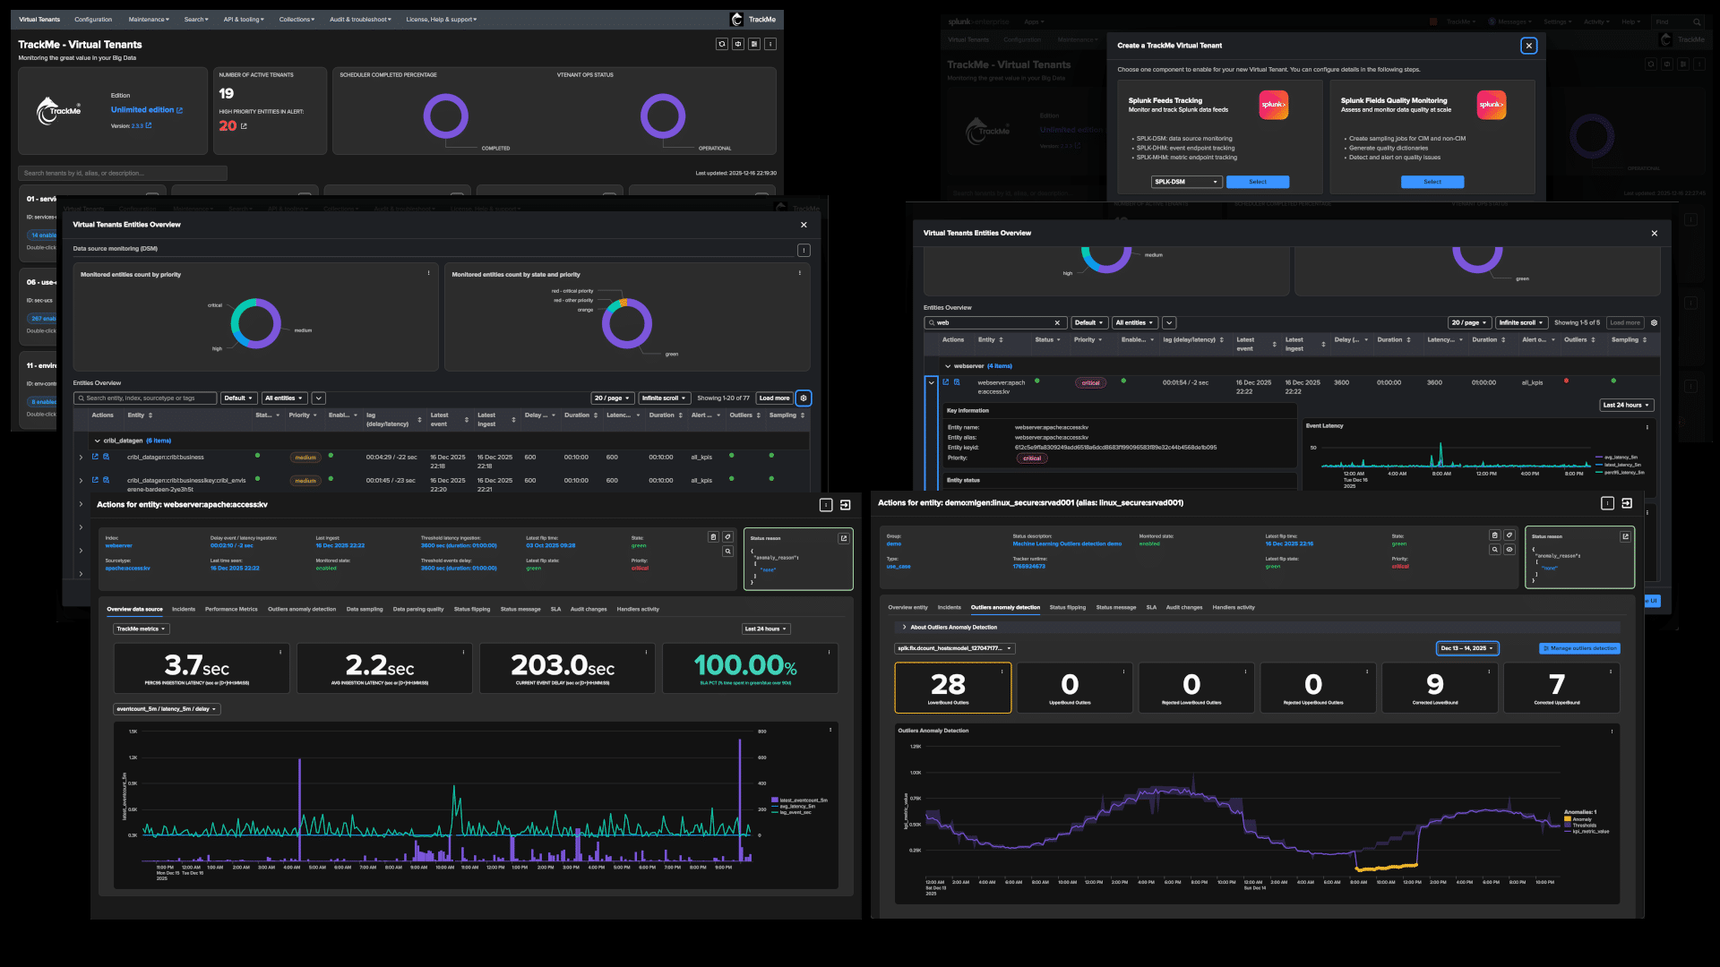Open cribl_datagen:cribl:business entity via blue link icon
The width and height of the screenshot is (1720, 967).
(x=95, y=457)
